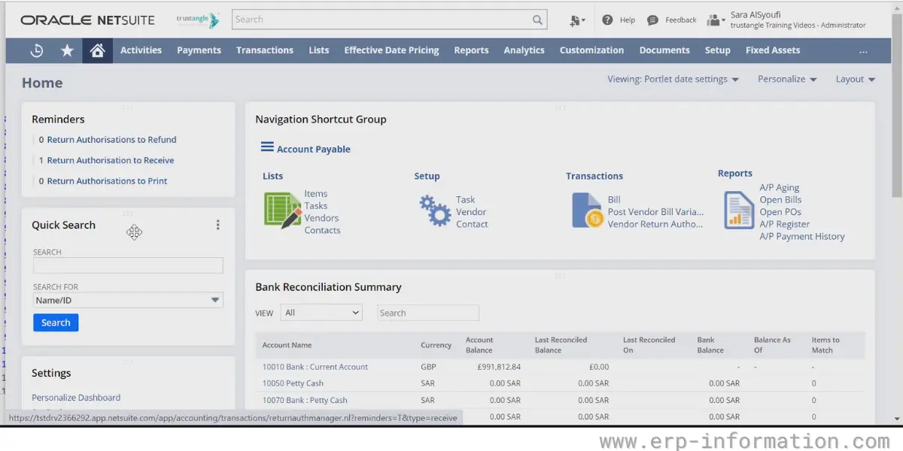Image resolution: width=903 pixels, height=451 pixels.
Task: Click the Account Payable link
Action: 314,149
